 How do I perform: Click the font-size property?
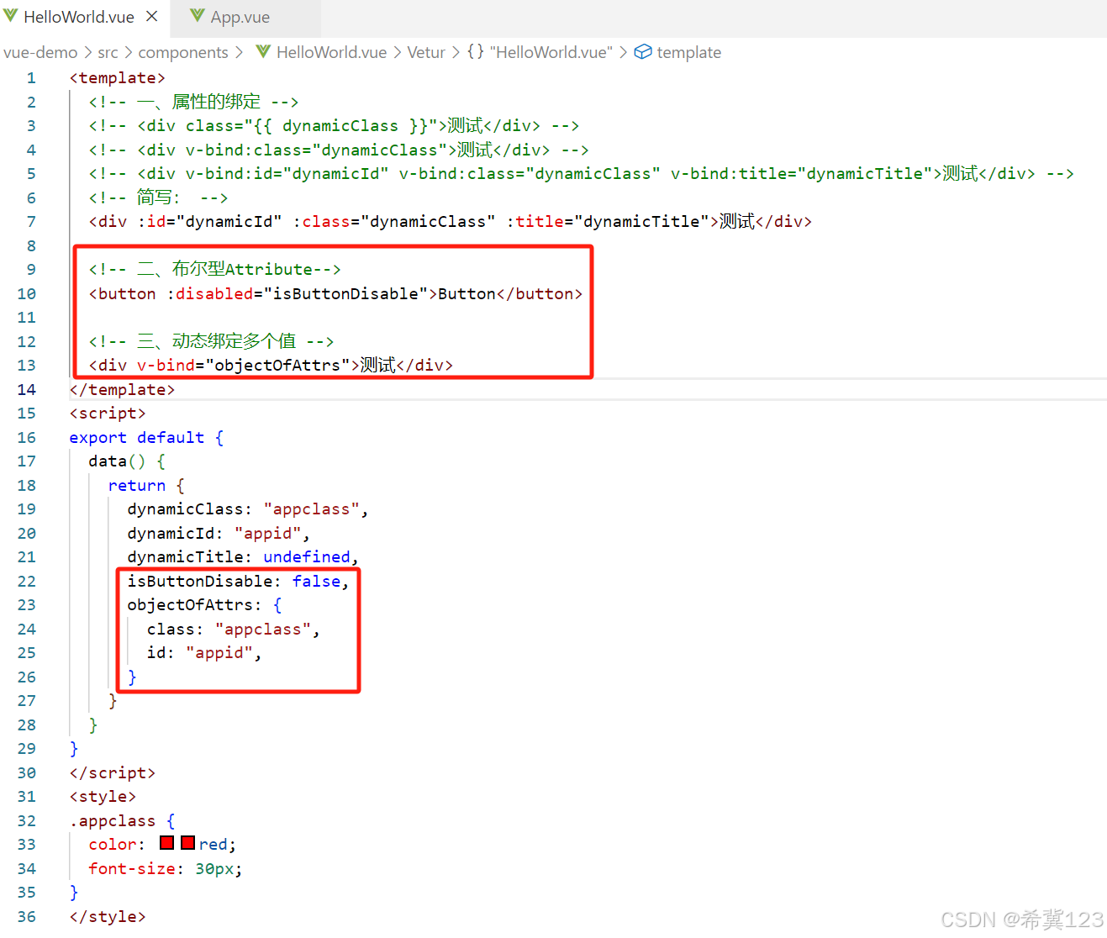tap(132, 868)
